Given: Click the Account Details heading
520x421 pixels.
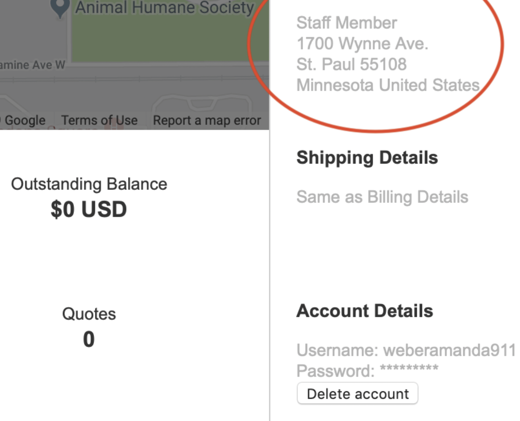Looking at the screenshot, I should pyautogui.click(x=364, y=311).
